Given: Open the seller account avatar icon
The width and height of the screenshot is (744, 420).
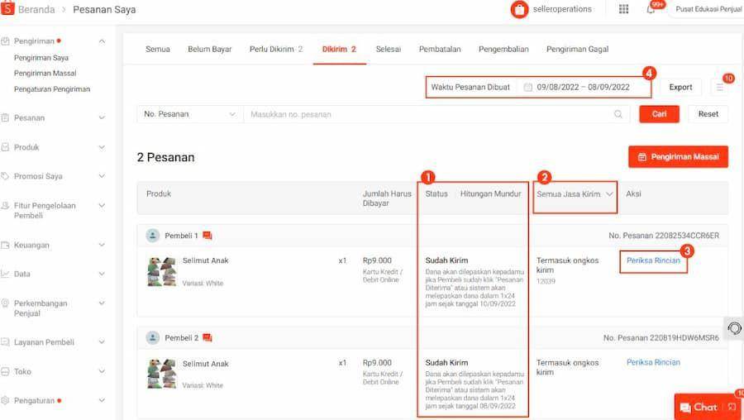Looking at the screenshot, I should [x=519, y=9].
